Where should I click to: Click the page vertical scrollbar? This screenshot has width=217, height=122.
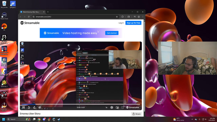tap(144, 66)
